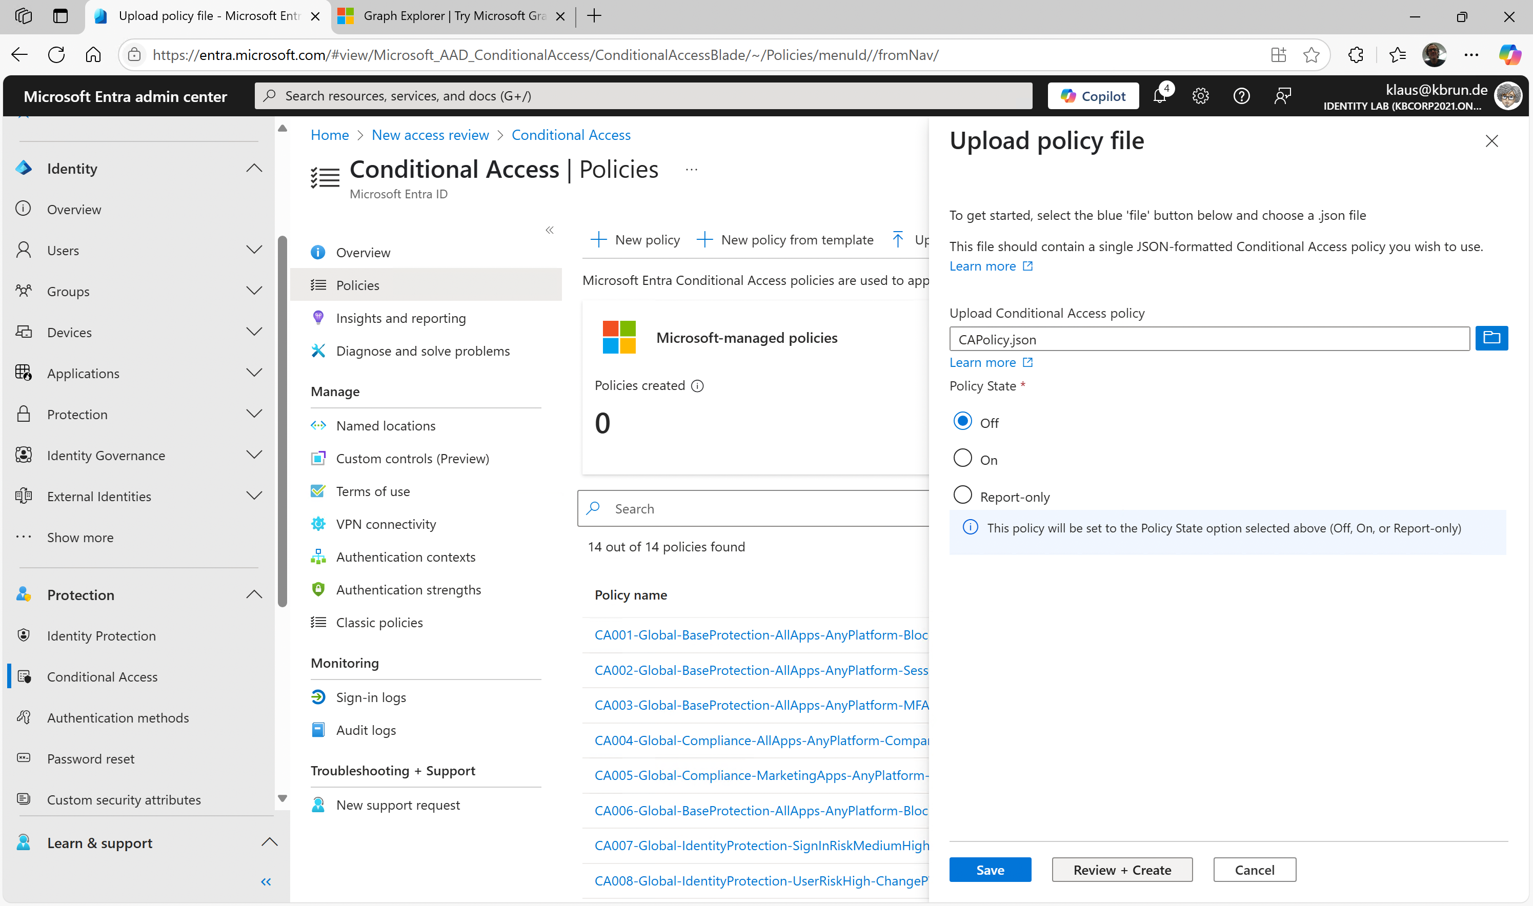This screenshot has height=906, width=1533.
Task: Expand Protection under Identity
Action: pos(254,414)
